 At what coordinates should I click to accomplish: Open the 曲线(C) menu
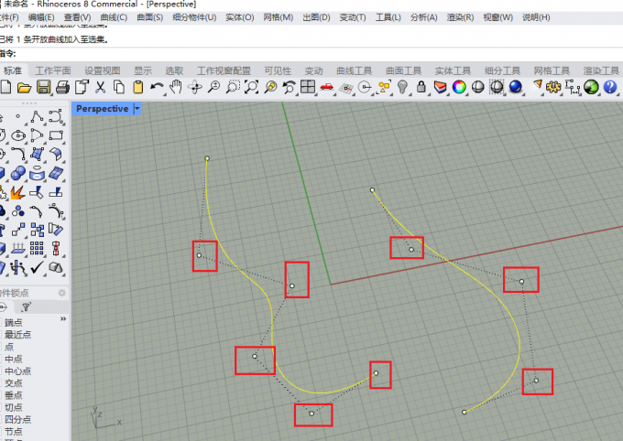(114, 17)
